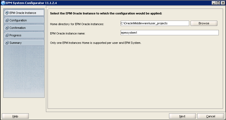Close the EPM System Configurator window
This screenshot has height=120, width=226.
pyautogui.click(x=223, y=3)
